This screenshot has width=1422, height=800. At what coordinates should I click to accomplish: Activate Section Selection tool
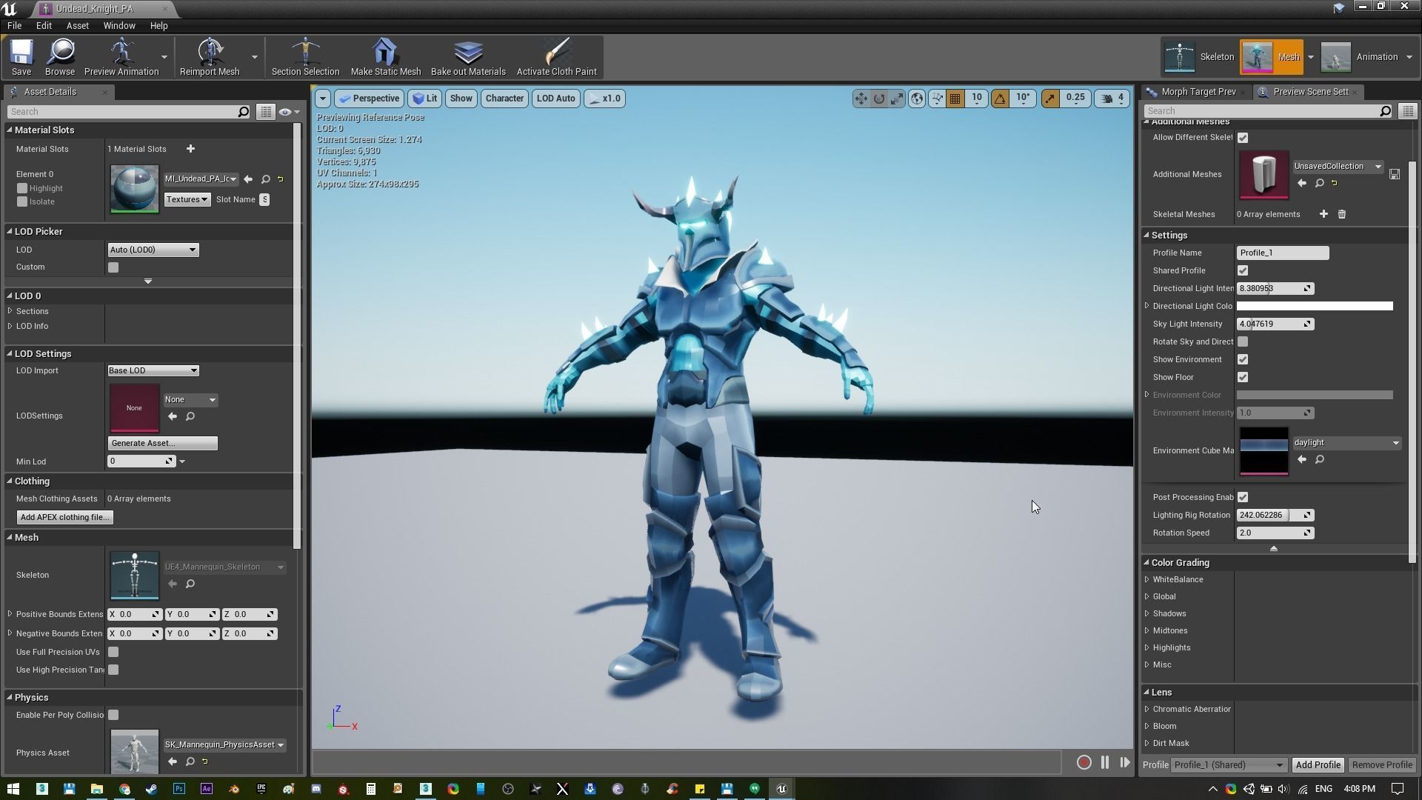305,57
